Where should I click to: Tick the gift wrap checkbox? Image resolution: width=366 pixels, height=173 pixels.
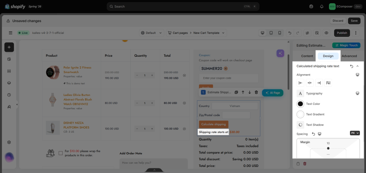[61, 153]
